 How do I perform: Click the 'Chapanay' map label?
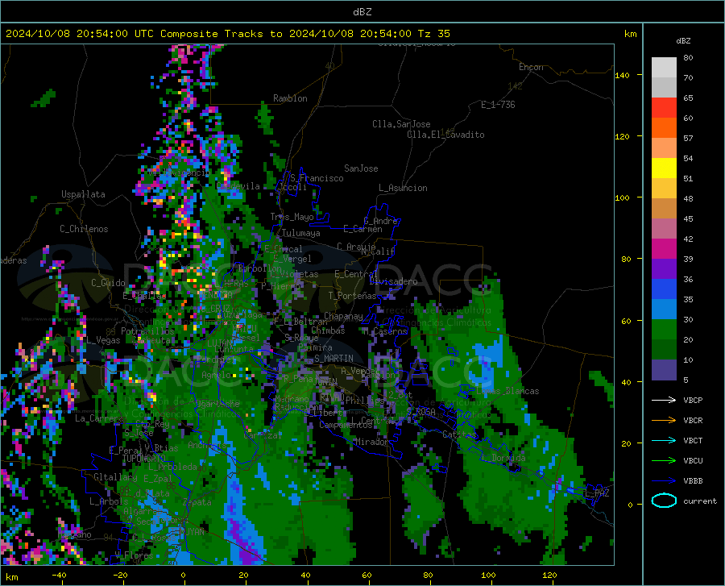(x=343, y=316)
